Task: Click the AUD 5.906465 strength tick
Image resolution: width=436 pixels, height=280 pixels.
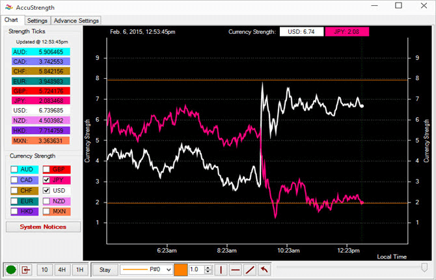Action: click(x=41, y=52)
